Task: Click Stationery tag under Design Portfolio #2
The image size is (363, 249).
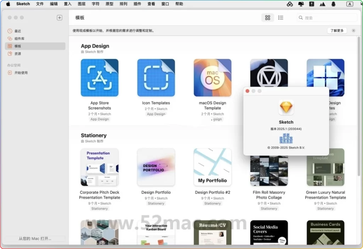Action: click(x=213, y=203)
